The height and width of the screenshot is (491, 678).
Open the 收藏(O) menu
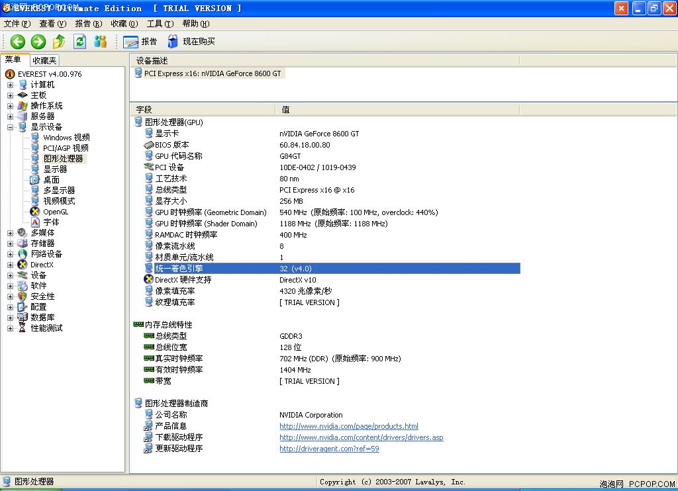(x=124, y=24)
